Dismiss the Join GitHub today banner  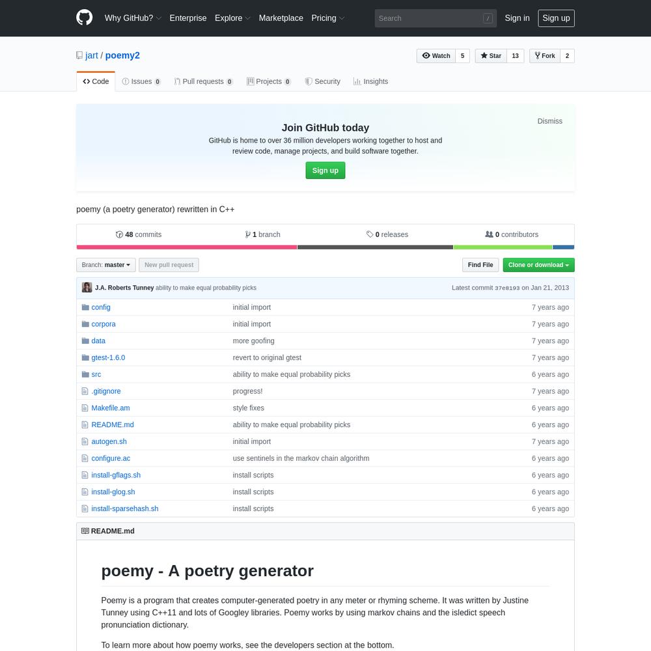tap(549, 121)
